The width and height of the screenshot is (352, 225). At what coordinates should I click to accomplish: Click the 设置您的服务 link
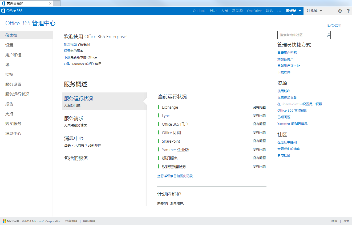[x=74, y=51]
